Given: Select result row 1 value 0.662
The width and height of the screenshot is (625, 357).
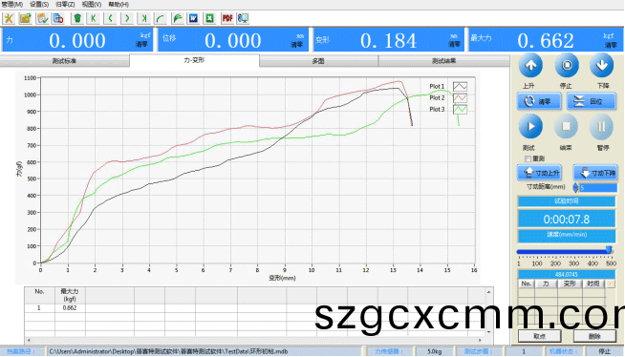Looking at the screenshot, I should coord(70,308).
